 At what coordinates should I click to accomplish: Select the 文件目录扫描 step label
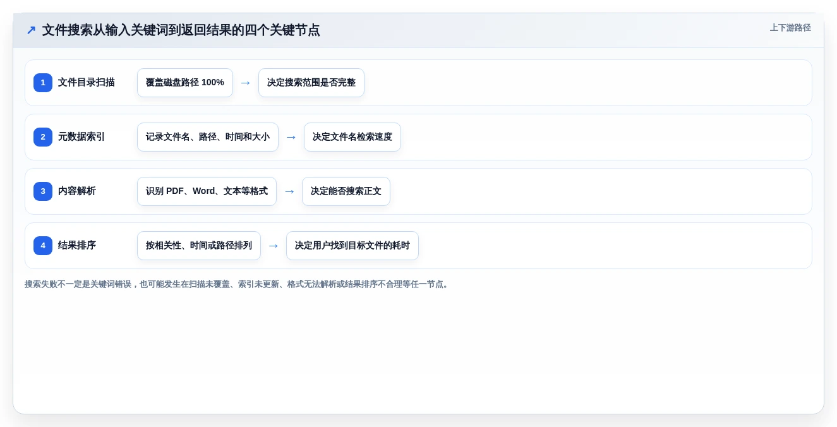tap(87, 83)
